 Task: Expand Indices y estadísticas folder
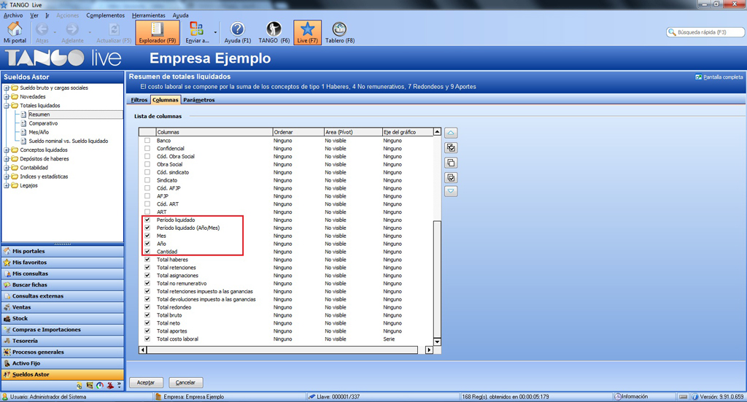coord(6,177)
